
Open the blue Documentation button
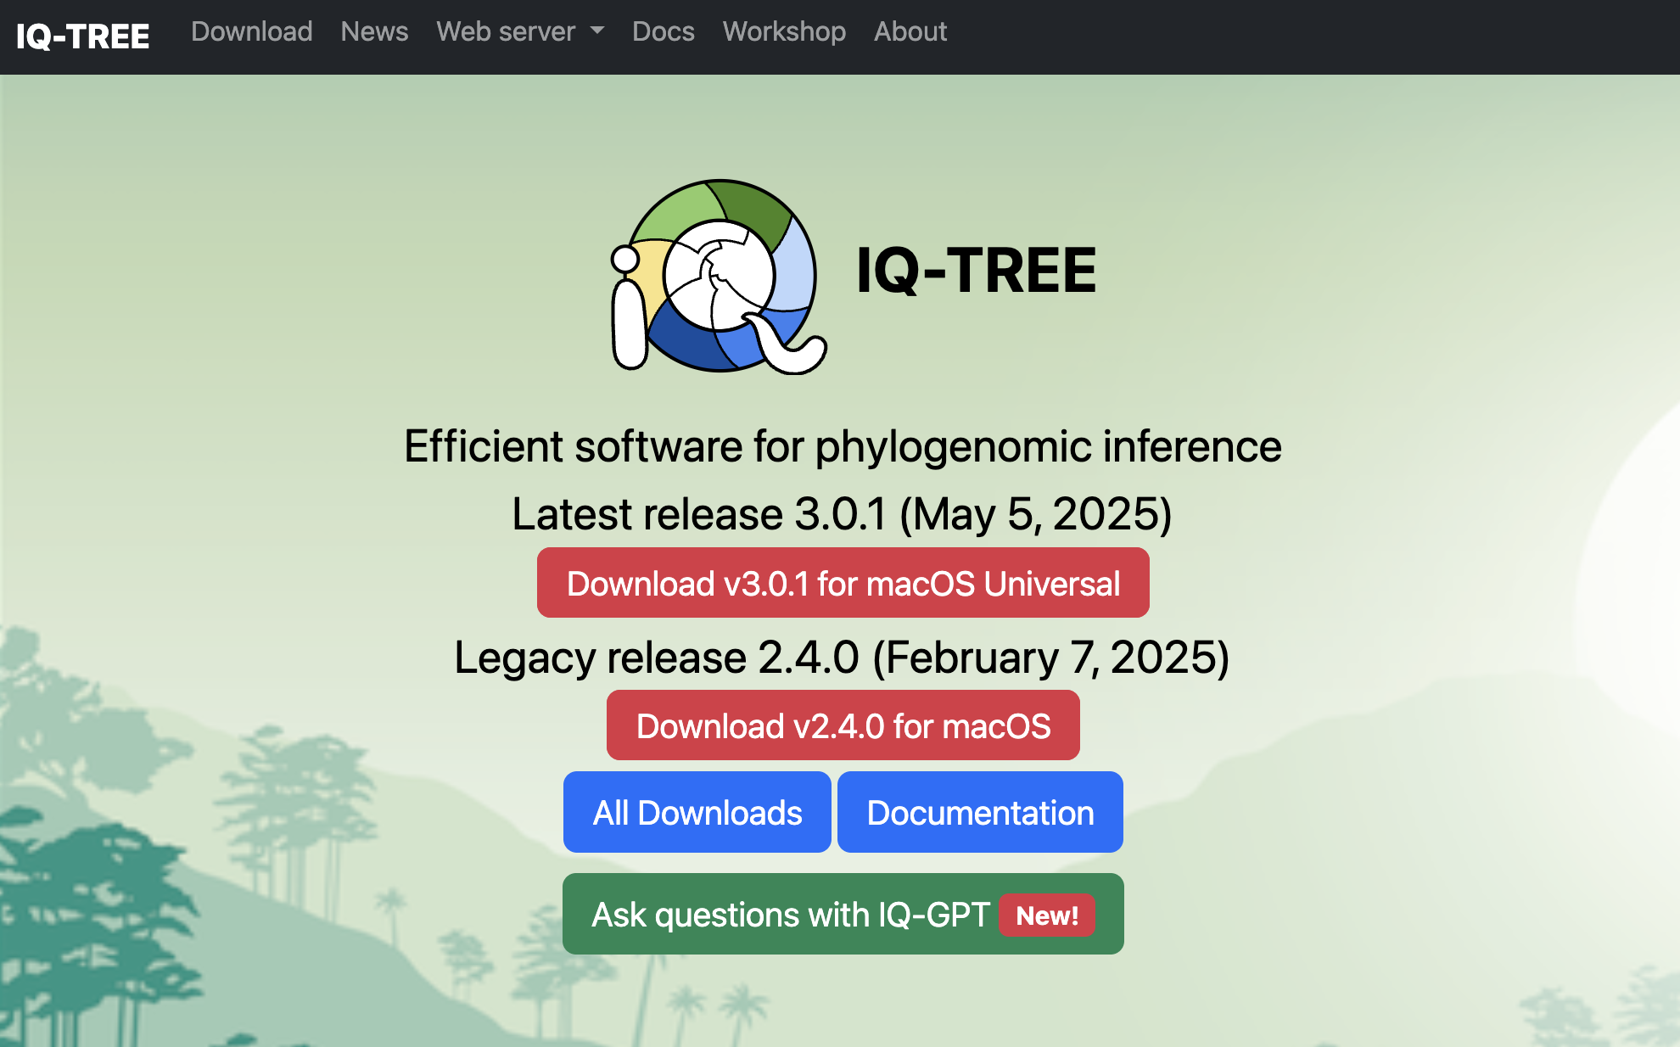pos(980,812)
